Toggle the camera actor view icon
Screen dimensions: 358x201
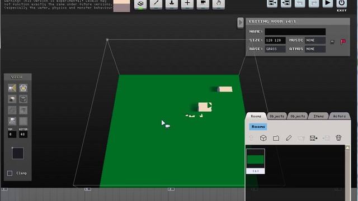12,121
